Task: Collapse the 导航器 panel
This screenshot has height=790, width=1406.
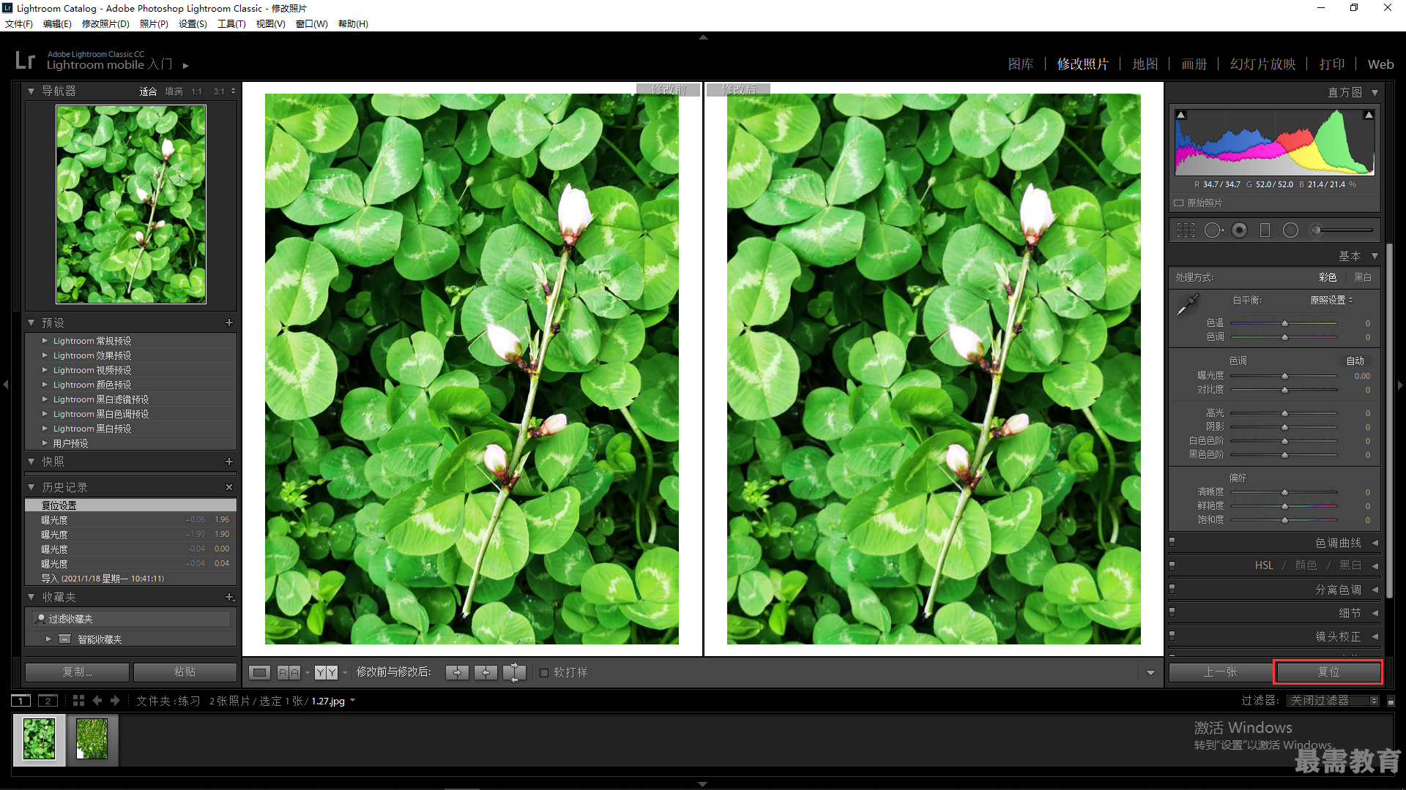Action: pos(31,91)
